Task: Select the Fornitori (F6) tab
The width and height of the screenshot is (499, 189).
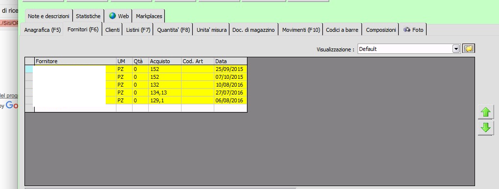Action: click(83, 30)
